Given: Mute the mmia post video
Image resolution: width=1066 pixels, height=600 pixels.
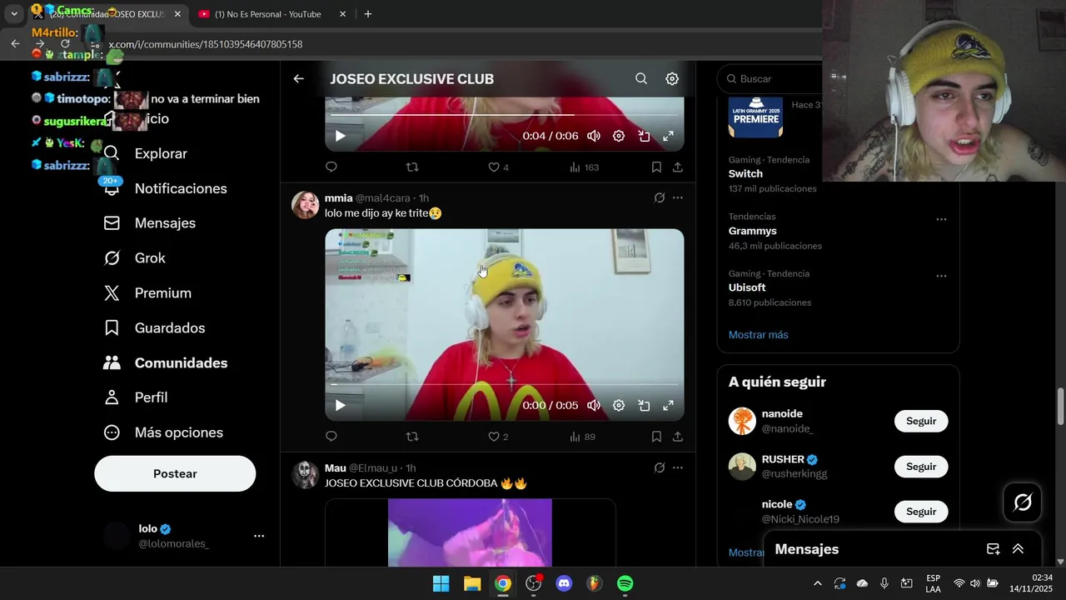Looking at the screenshot, I should pyautogui.click(x=594, y=405).
